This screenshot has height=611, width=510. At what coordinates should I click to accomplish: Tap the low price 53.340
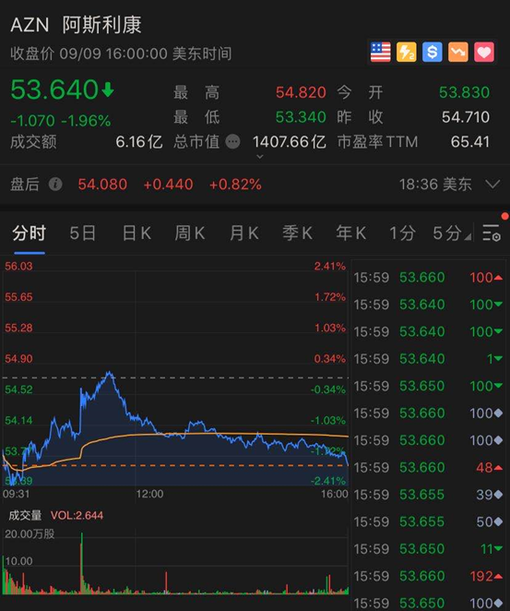(301, 117)
